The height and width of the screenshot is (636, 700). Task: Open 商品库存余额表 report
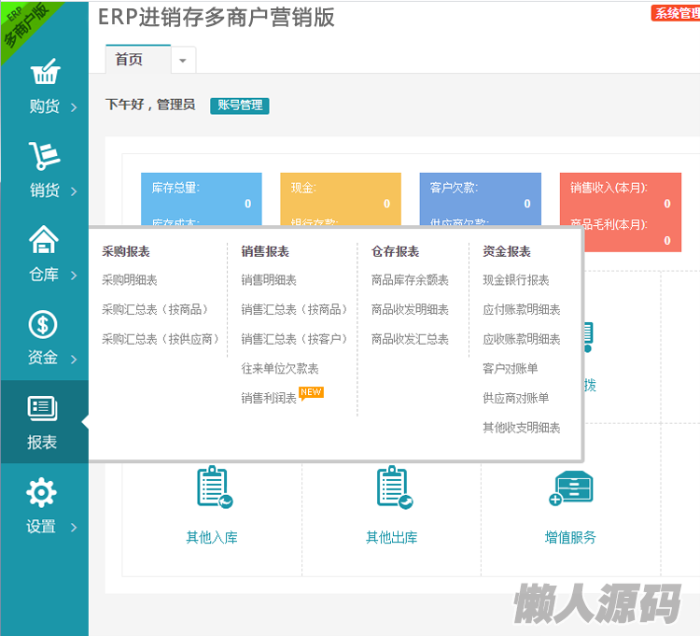[x=410, y=280]
